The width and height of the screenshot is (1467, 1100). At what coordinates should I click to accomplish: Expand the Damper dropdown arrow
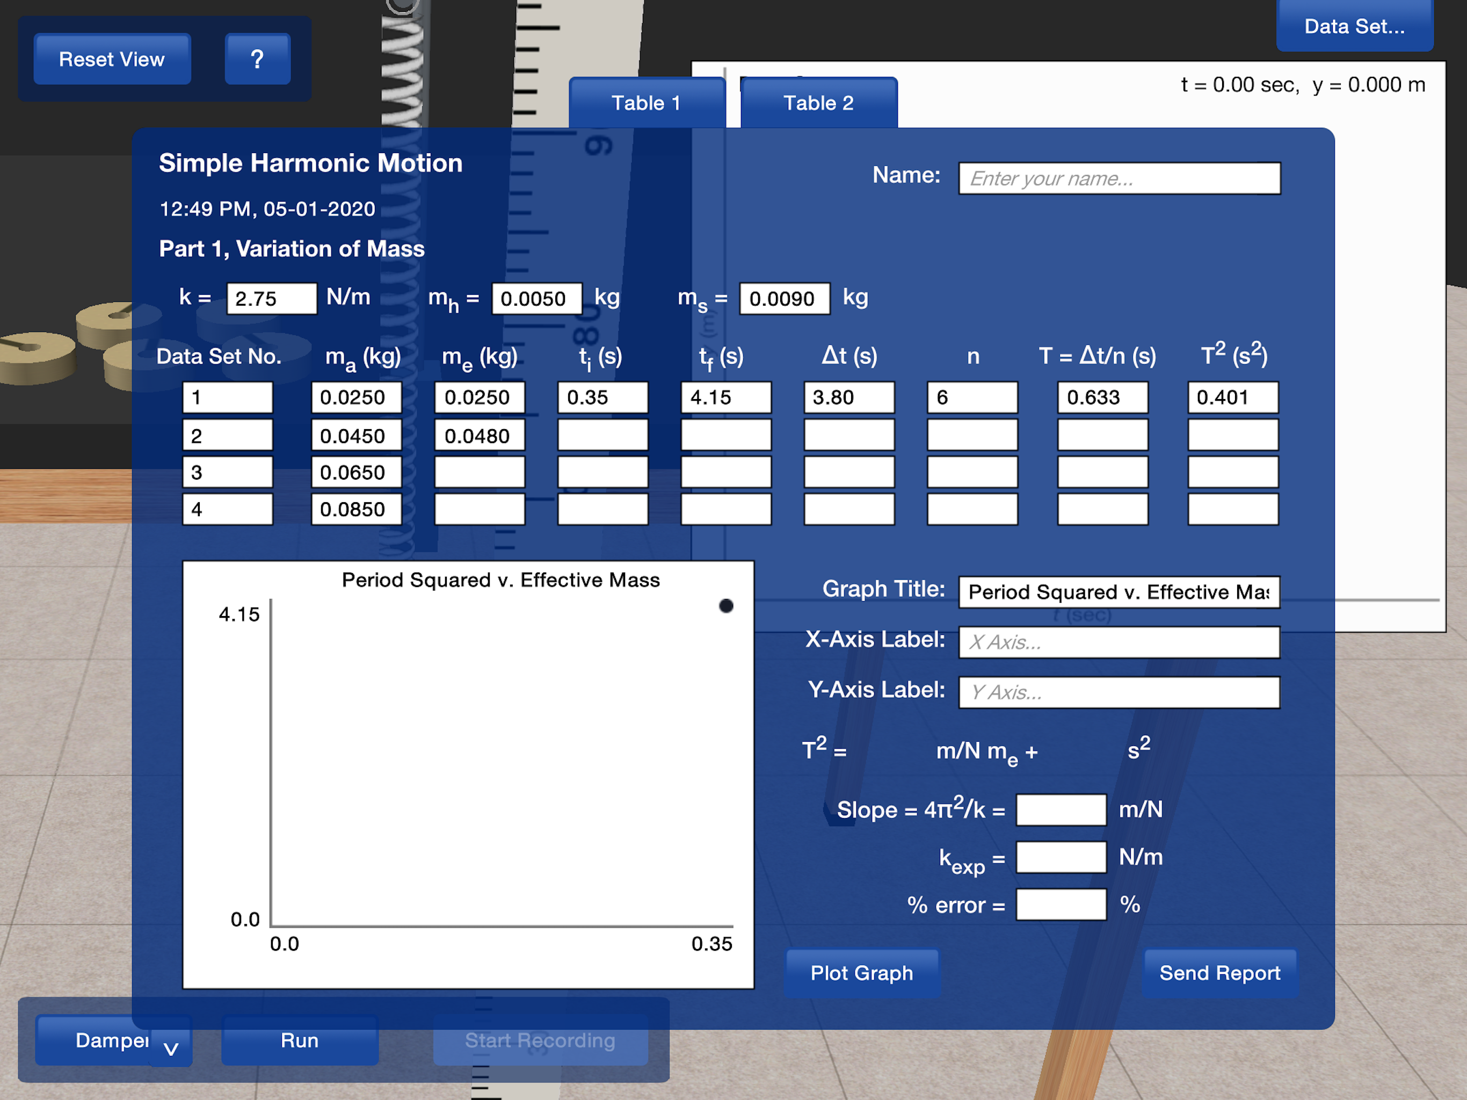click(x=171, y=1048)
